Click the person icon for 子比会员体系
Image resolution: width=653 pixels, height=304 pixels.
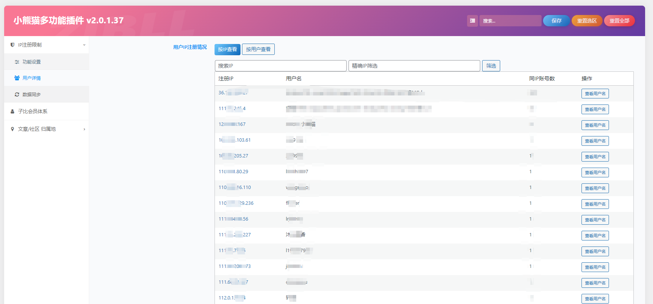(x=12, y=112)
